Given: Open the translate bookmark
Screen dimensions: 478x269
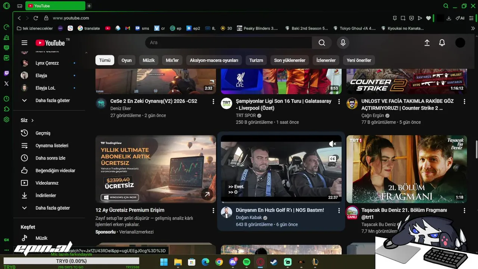Looking at the screenshot, I should (x=89, y=28).
